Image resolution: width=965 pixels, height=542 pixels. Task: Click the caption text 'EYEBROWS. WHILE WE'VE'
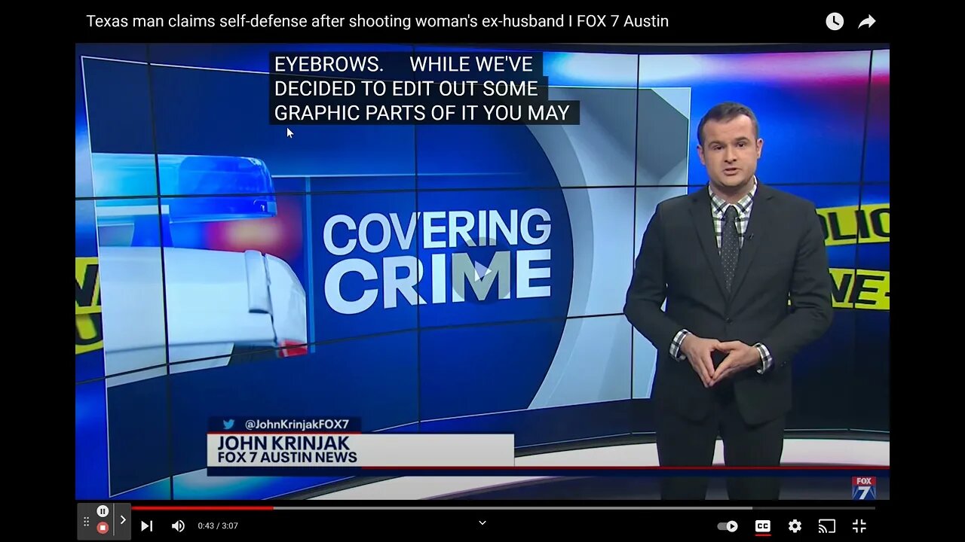click(x=403, y=64)
